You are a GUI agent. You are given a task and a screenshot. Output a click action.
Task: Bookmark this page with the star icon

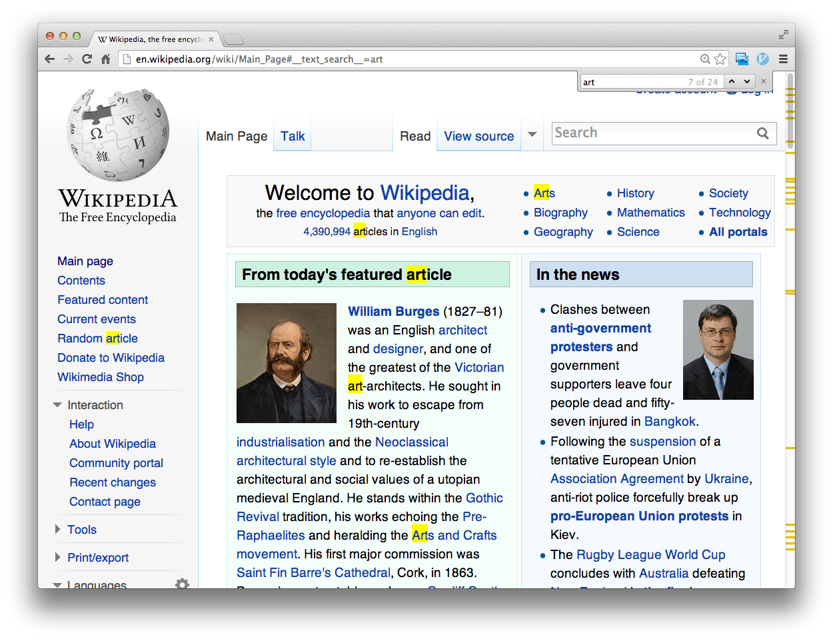pyautogui.click(x=720, y=59)
